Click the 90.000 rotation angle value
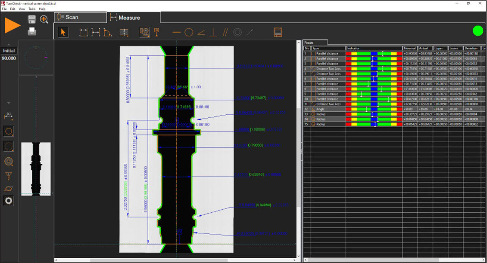This screenshot has width=487, height=263. click(9, 58)
